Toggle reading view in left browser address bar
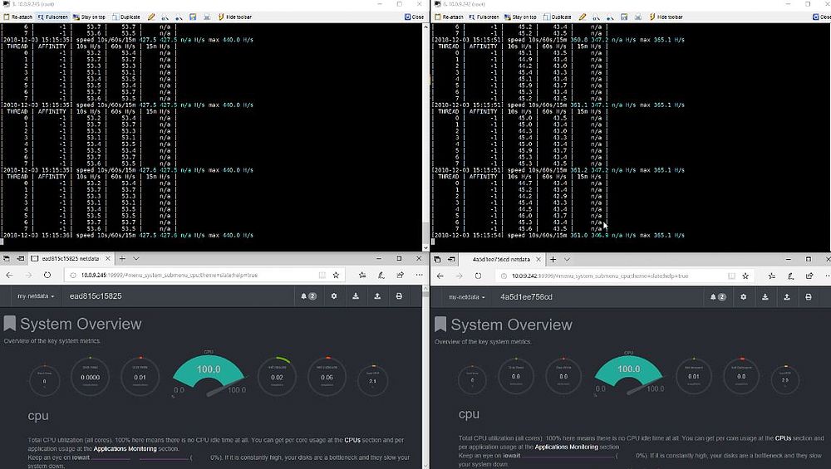Image resolution: width=831 pixels, height=469 pixels. pos(322,275)
